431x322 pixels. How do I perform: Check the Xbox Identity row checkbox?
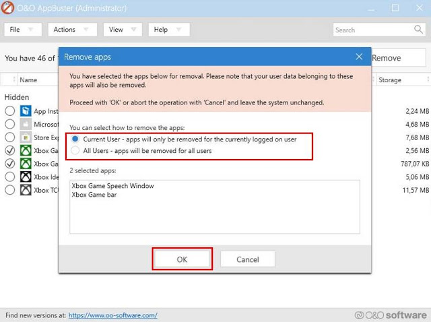10,176
